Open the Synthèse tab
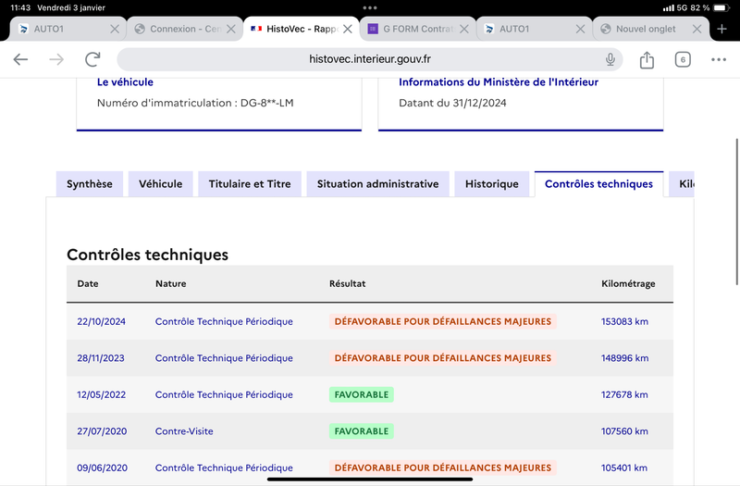The image size is (740, 486). point(90,183)
